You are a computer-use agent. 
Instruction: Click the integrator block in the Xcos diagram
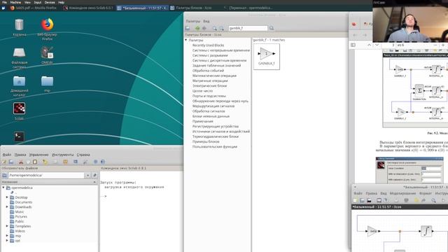coord(426,231)
